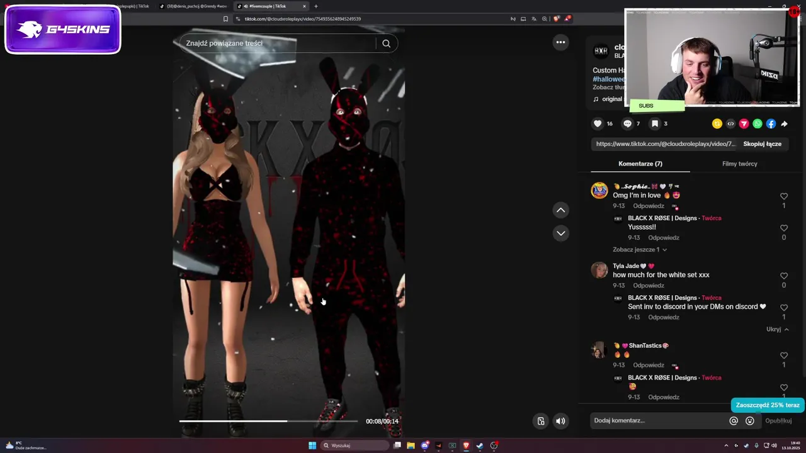The image size is (806, 453).
Task: Expand "Zobacz jeszcze 1" replies
Action: pos(640,250)
